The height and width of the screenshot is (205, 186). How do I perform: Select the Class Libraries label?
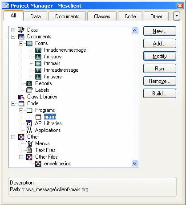(42, 97)
